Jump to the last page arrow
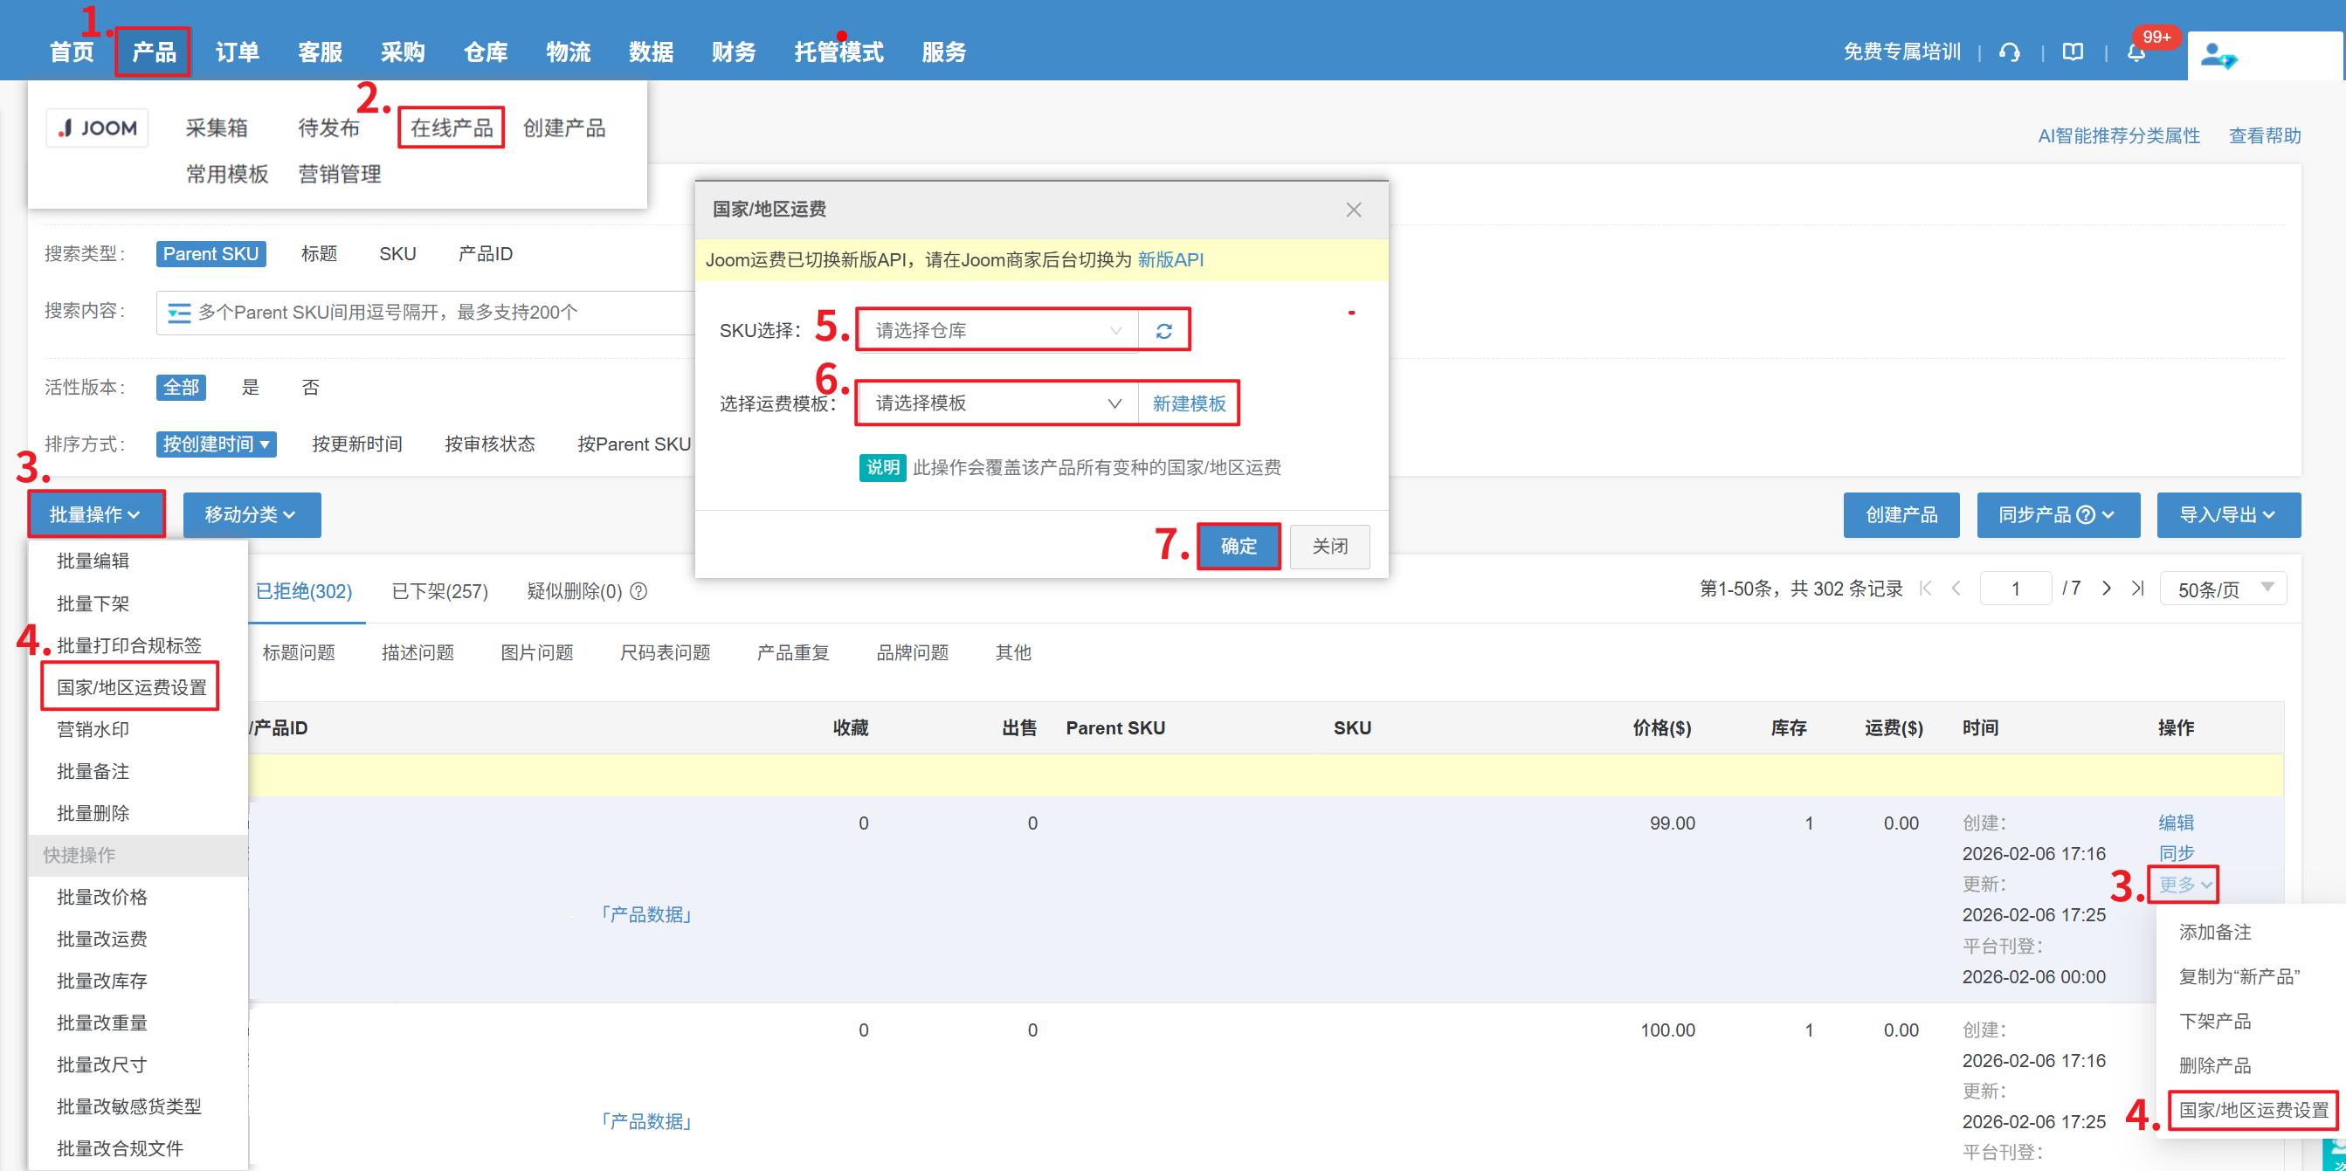This screenshot has width=2346, height=1171. pos(2137,589)
